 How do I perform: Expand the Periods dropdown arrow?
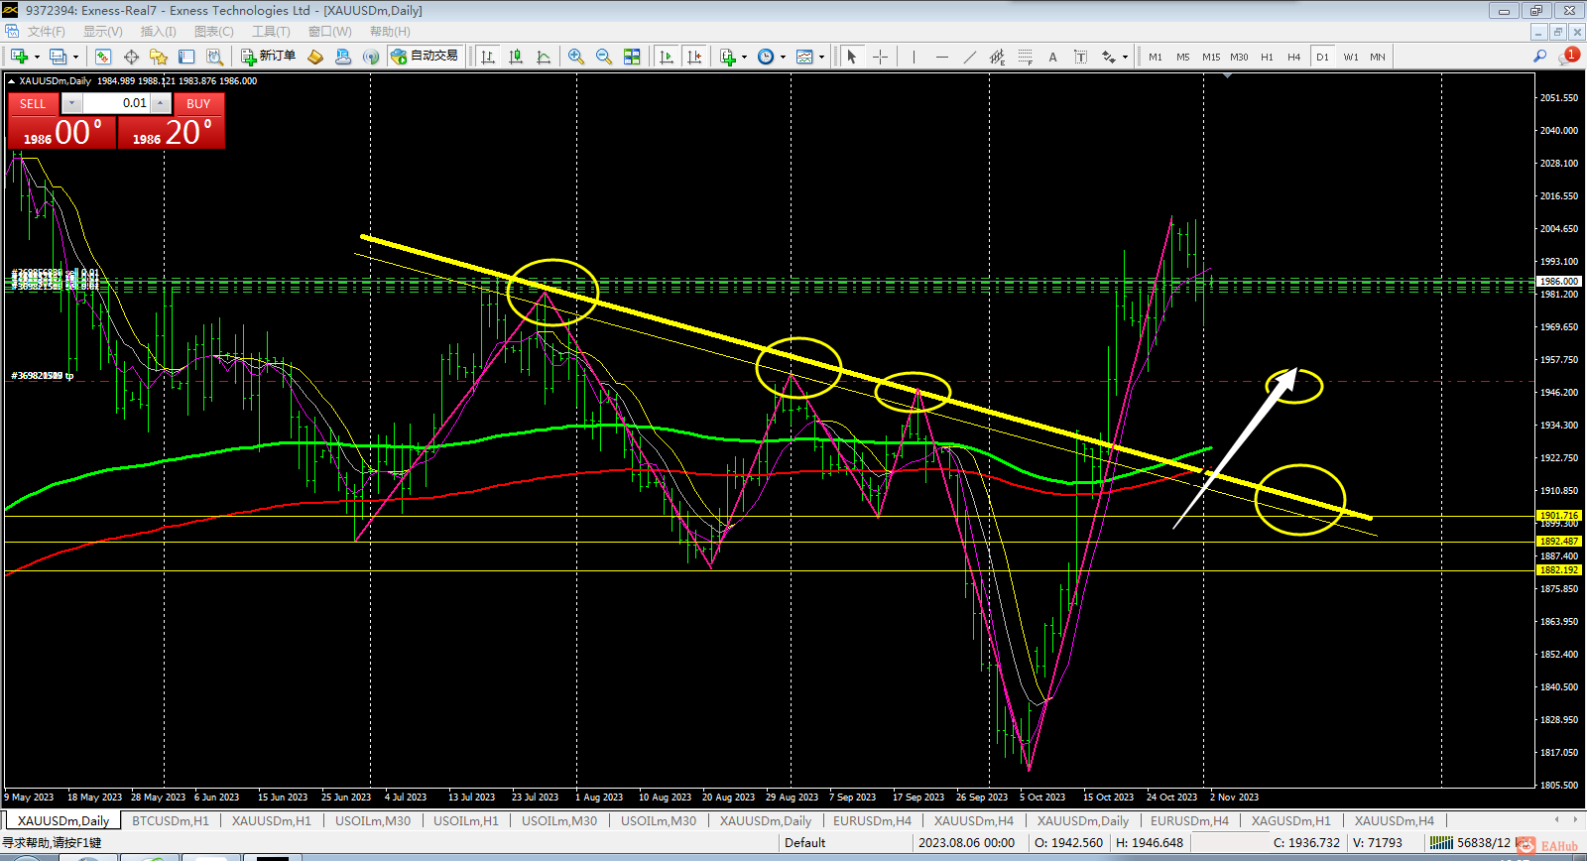coord(783,57)
